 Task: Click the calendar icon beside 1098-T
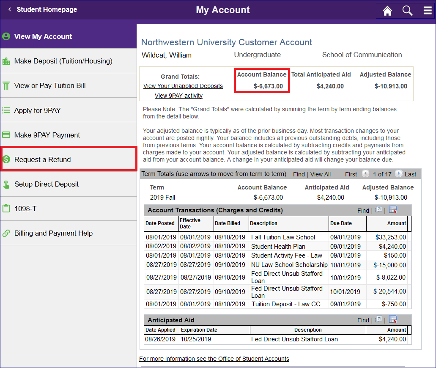click(6, 209)
